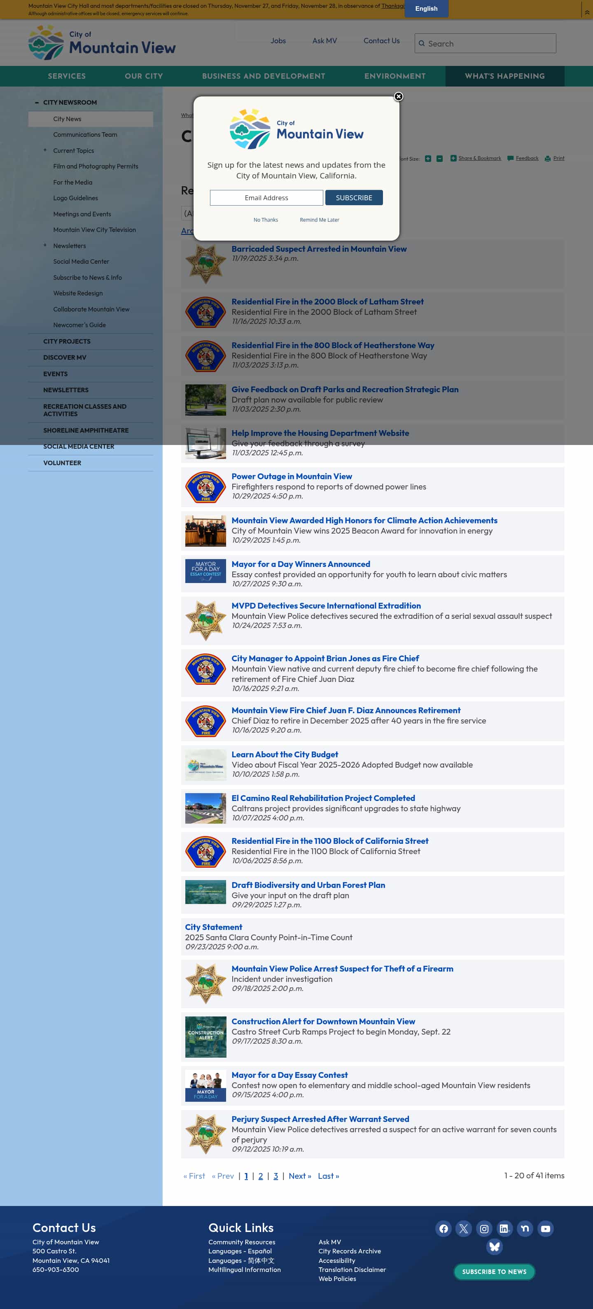Open City Statement news item

coord(214,927)
